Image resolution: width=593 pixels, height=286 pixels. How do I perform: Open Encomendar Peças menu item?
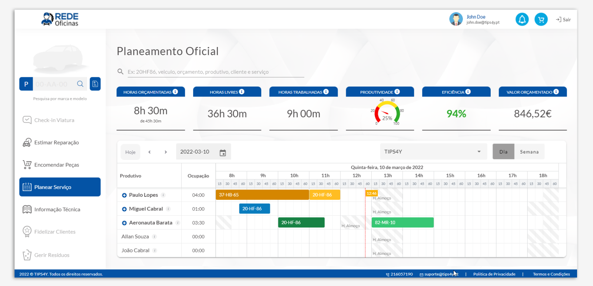click(56, 165)
